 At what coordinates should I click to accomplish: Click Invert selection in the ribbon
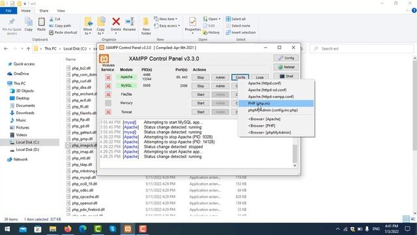point(240,32)
